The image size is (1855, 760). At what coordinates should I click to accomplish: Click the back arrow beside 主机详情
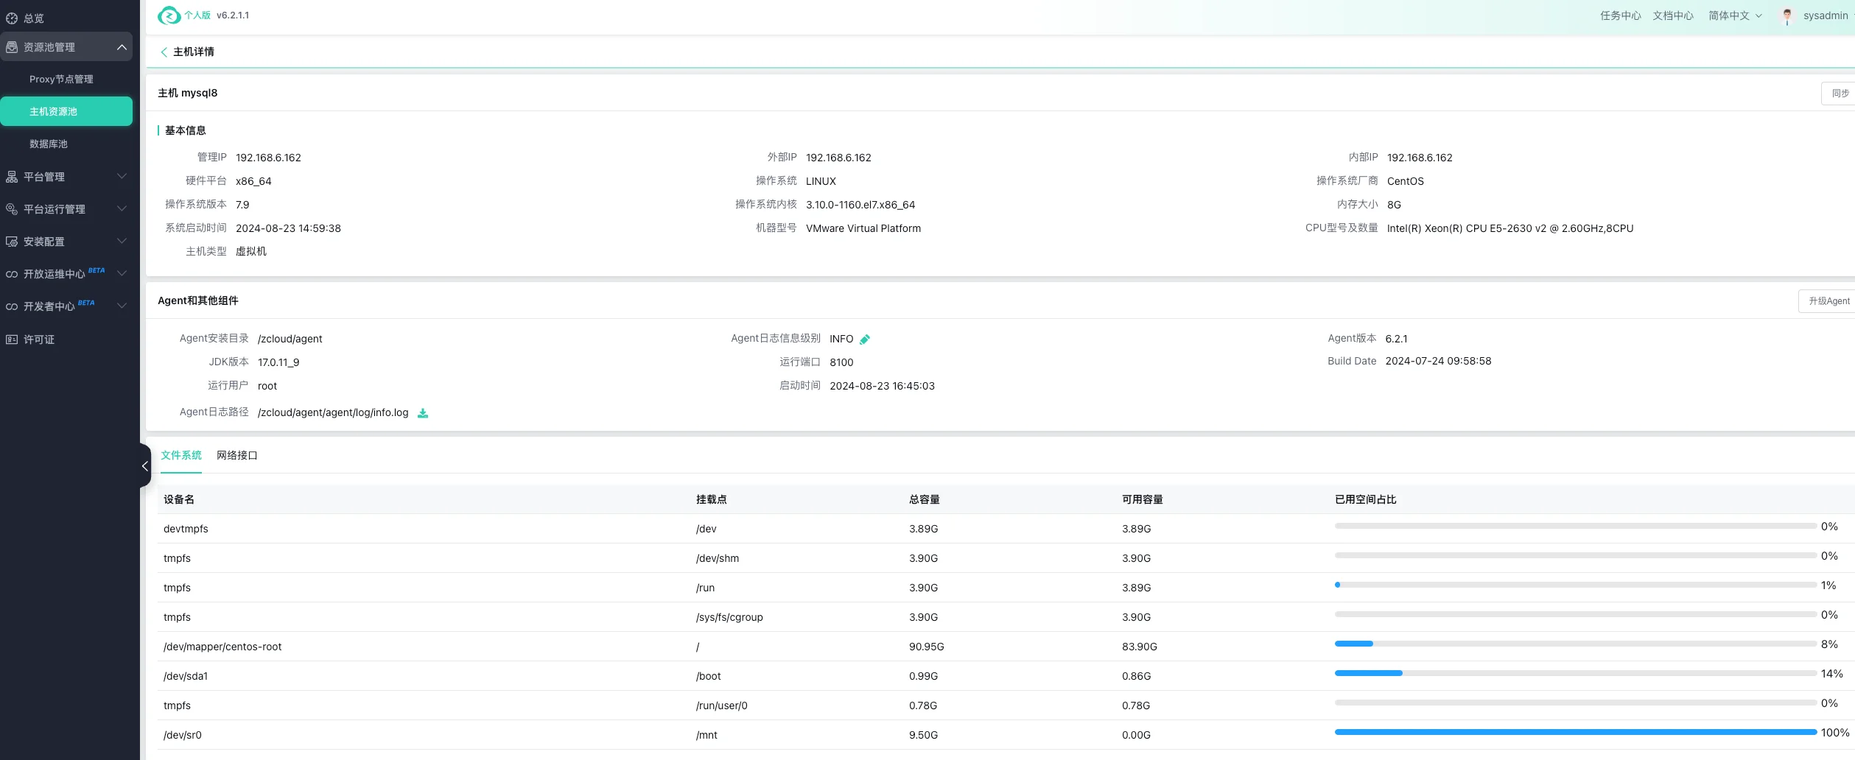point(164,52)
